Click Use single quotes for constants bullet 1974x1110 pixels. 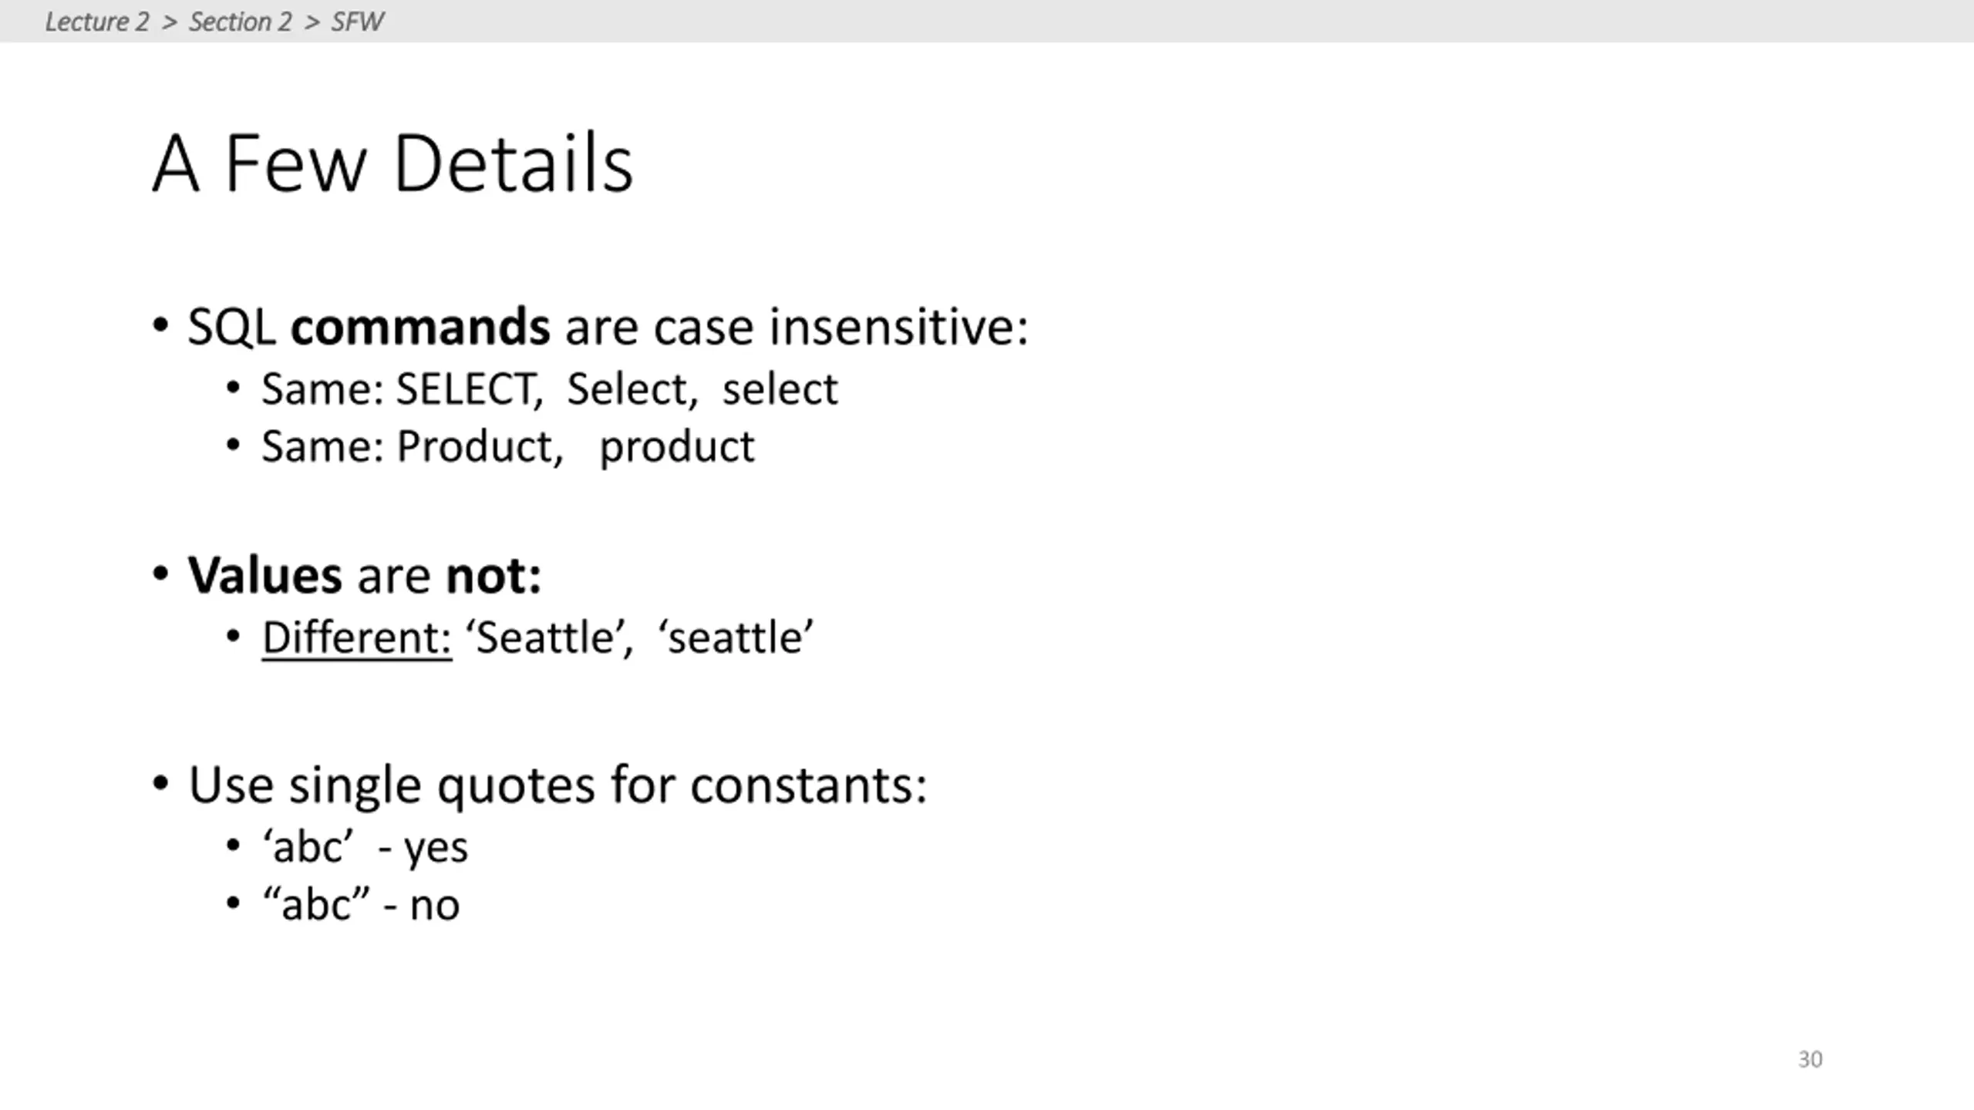coord(558,785)
